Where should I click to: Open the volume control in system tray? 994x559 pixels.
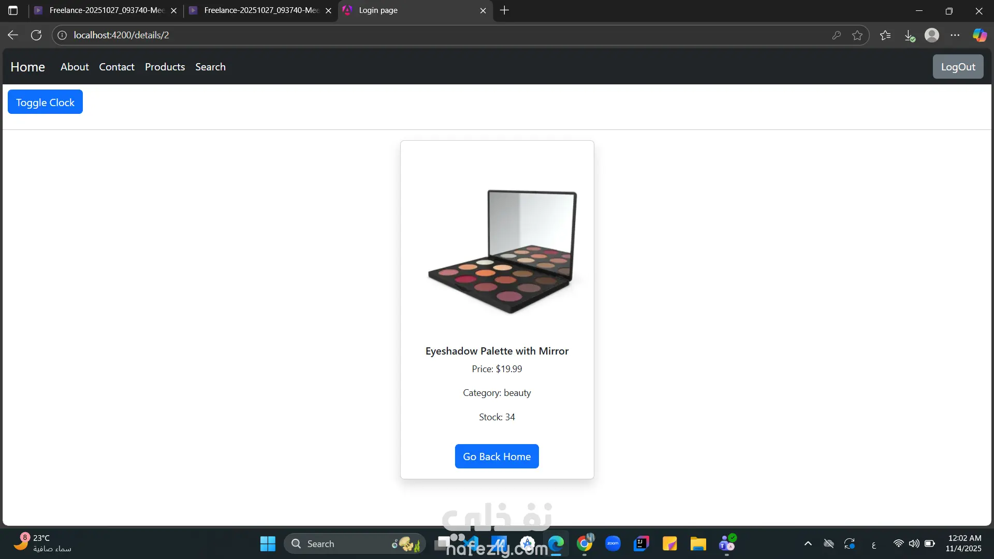point(914,543)
